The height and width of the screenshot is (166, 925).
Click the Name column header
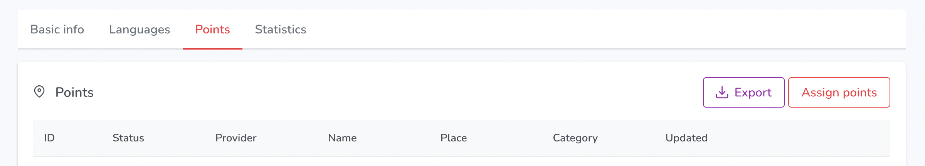[342, 138]
